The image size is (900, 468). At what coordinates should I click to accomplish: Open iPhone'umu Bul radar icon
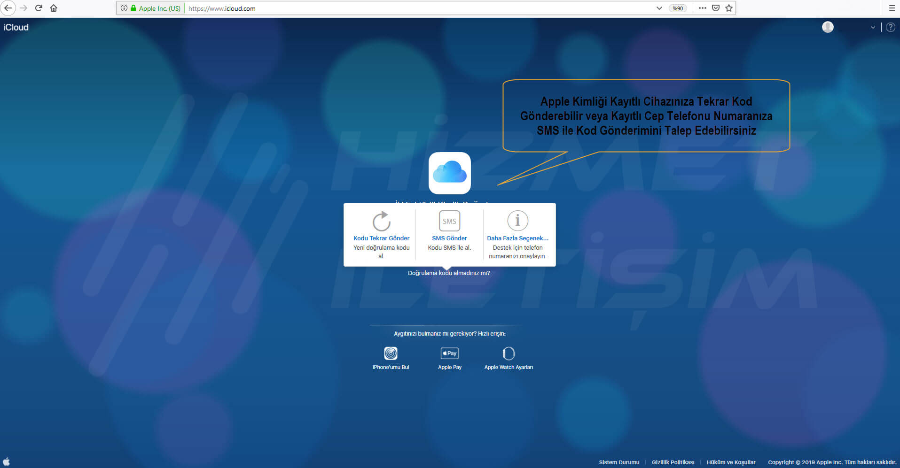pos(391,353)
